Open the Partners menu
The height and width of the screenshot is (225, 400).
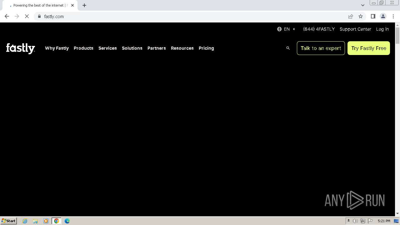click(x=157, y=48)
